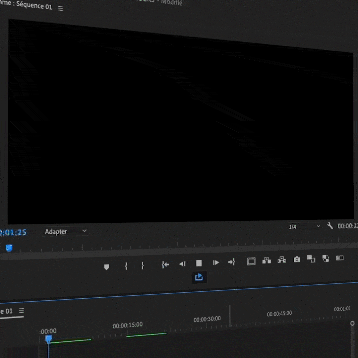The width and height of the screenshot is (358, 358).
Task: Jump to the Out point
Action: pyautogui.click(x=231, y=262)
